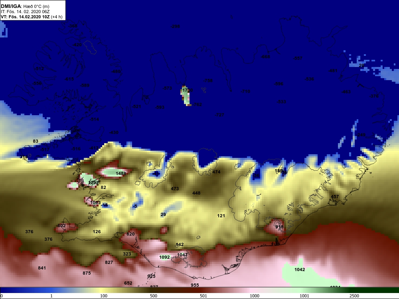Click the map value 1063
The image size is (399, 299).
[95, 203]
